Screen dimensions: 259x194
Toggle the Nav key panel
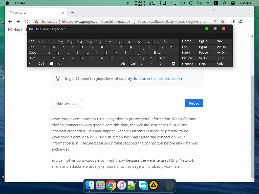tap(224, 41)
